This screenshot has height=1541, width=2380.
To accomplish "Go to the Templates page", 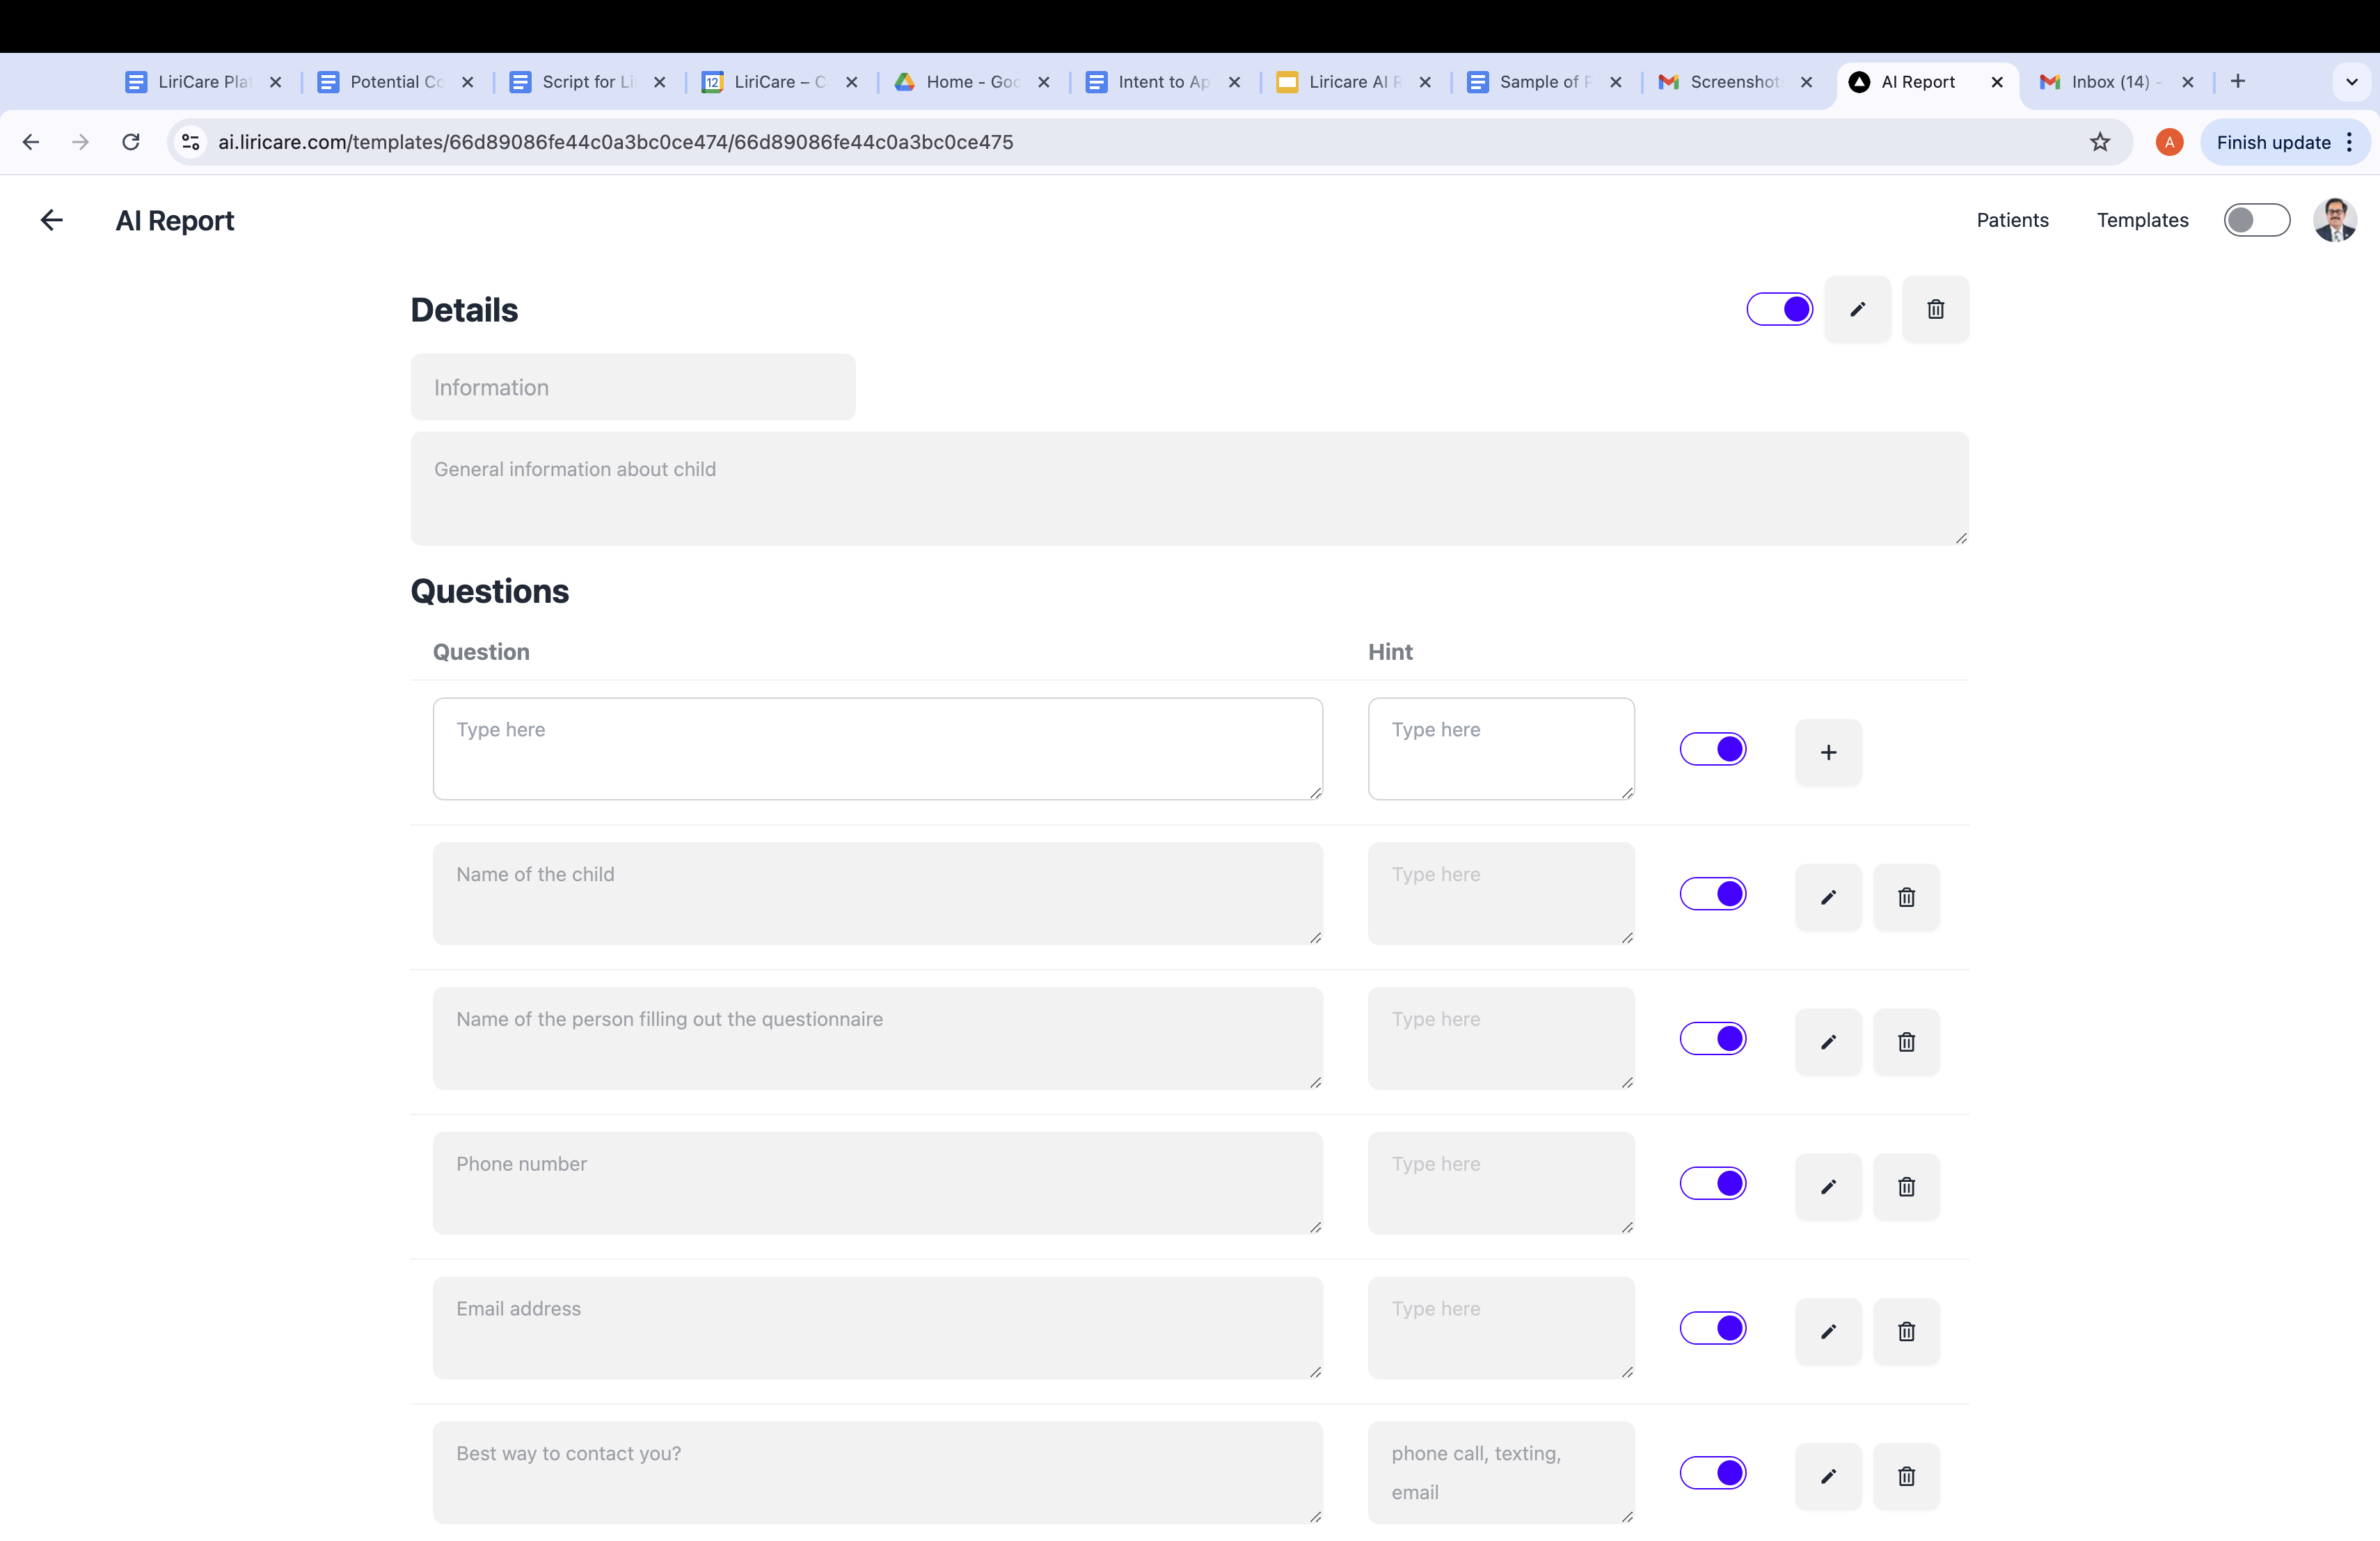I will point(2142,220).
